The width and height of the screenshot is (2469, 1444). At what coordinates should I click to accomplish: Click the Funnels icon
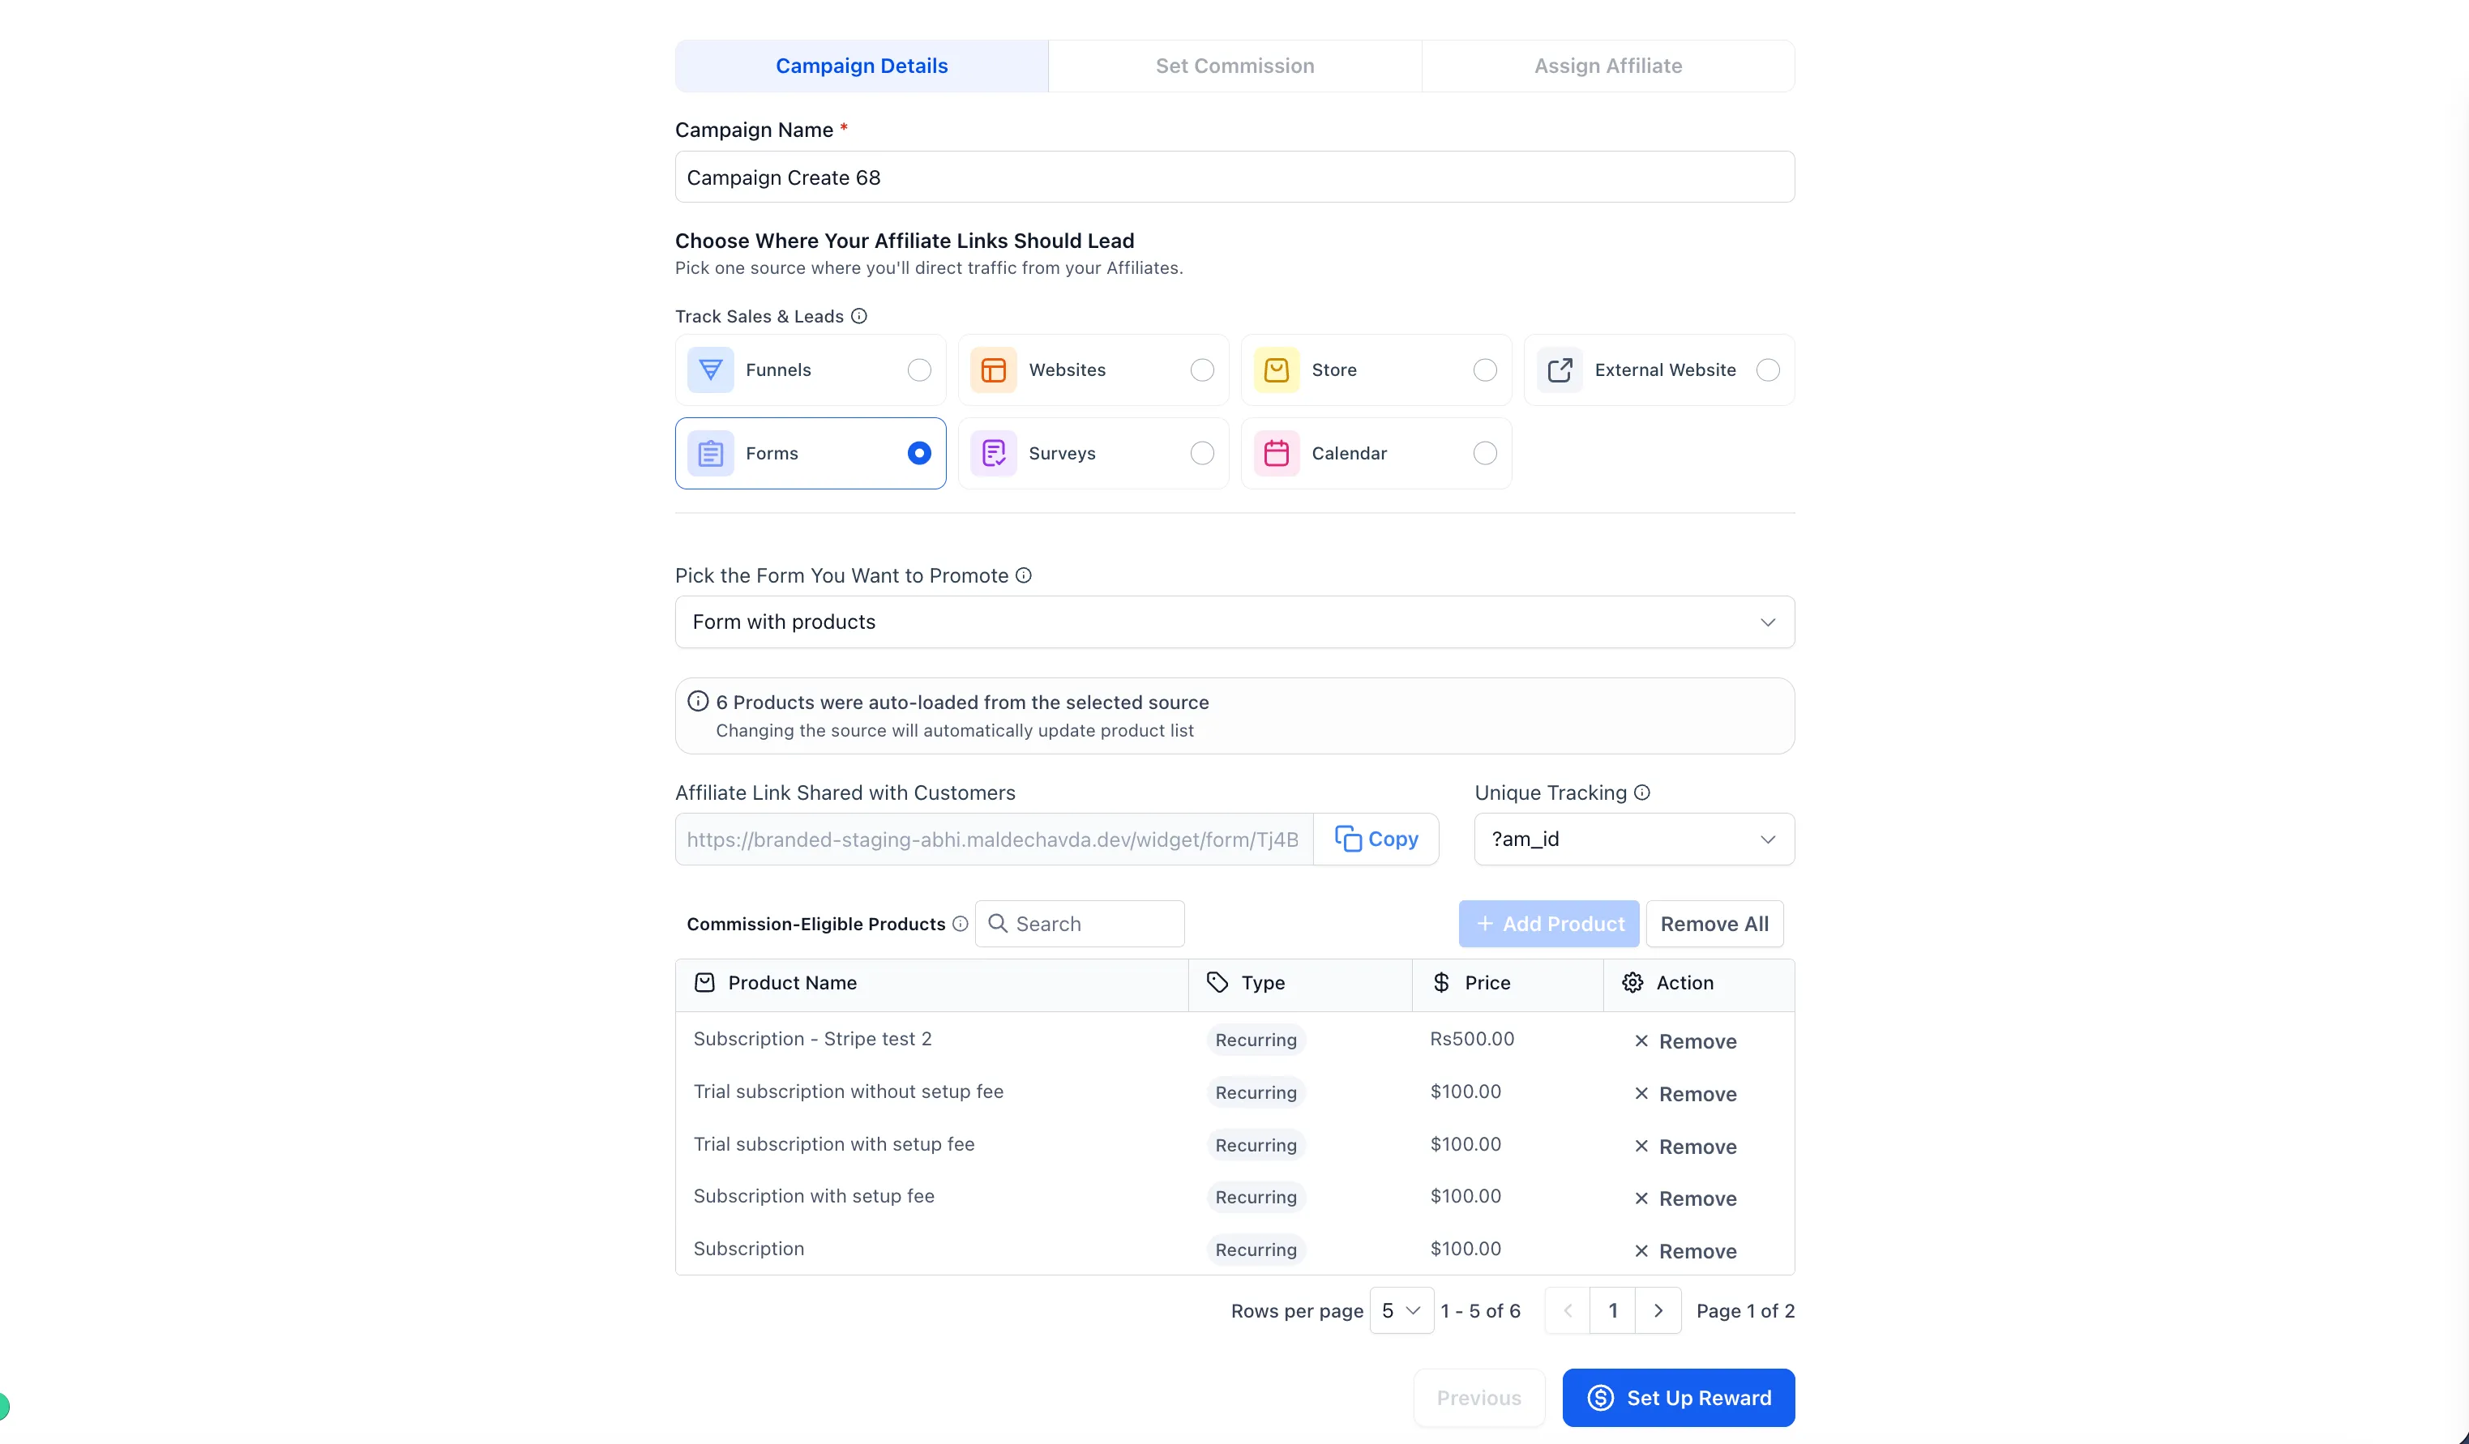coord(710,370)
